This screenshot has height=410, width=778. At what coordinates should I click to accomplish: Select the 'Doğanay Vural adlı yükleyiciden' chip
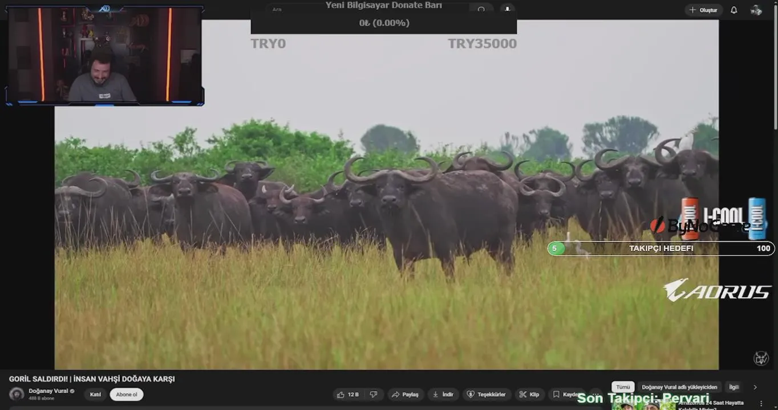coord(679,387)
